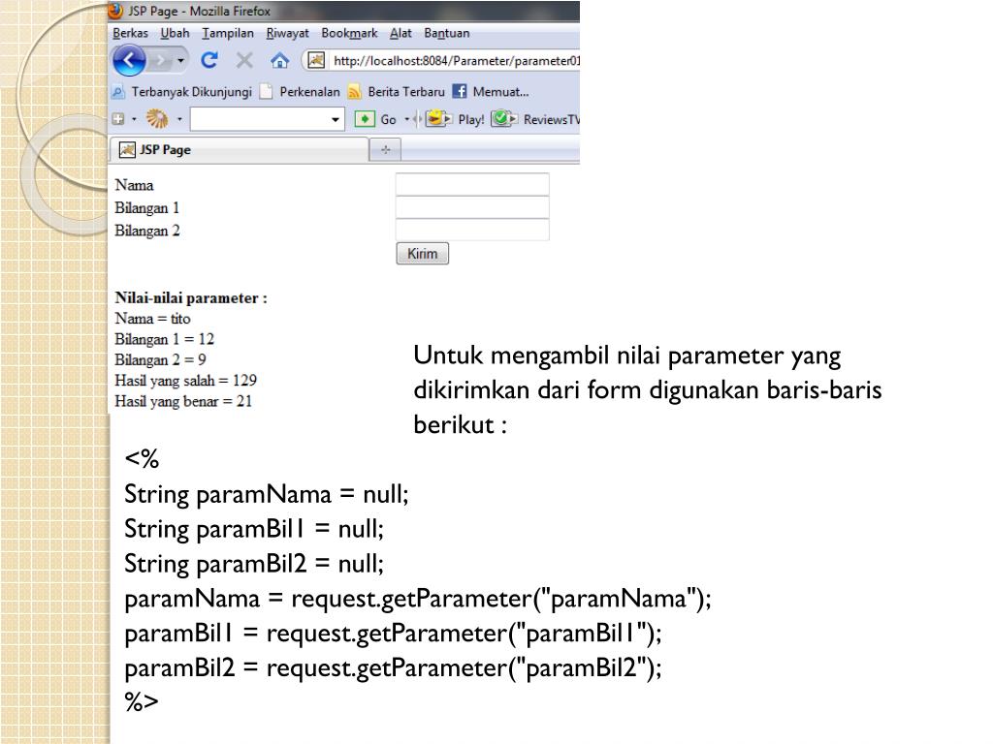Screen dimensions: 993x744
Task: Open the history dropdown next to forward arrow
Action: (x=181, y=61)
